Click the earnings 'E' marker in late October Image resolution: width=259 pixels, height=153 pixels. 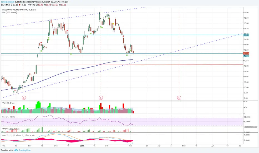tap(24, 98)
